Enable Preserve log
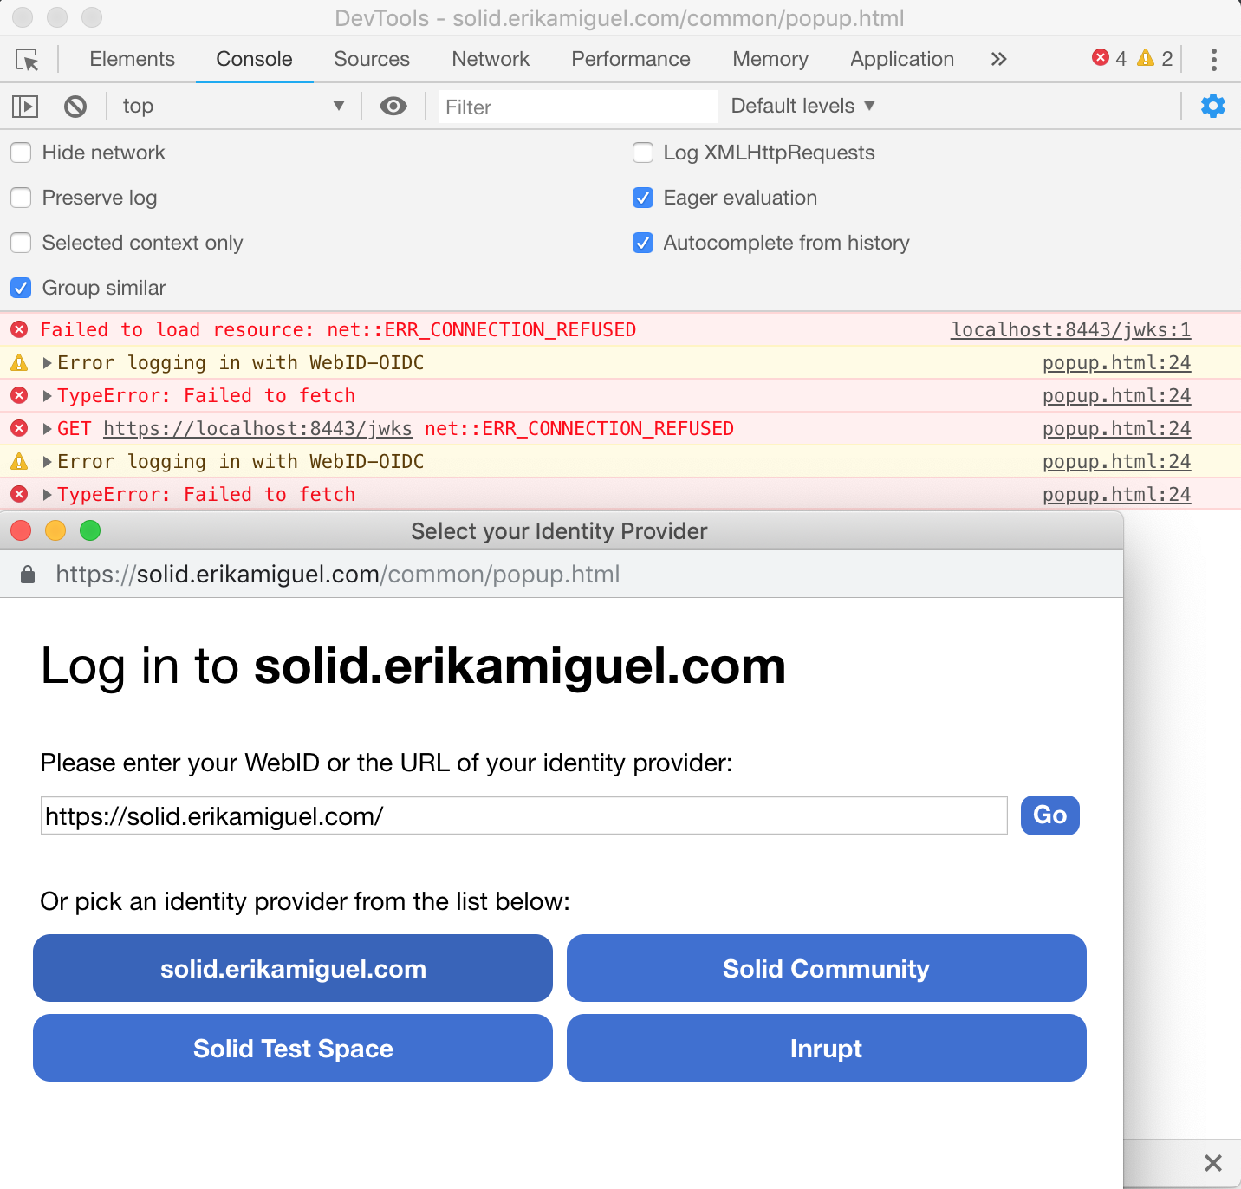 pos(21,198)
